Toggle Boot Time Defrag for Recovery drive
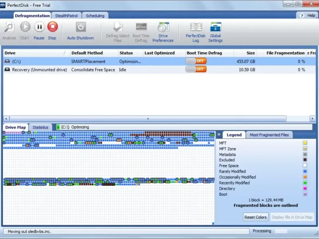 coord(196,69)
